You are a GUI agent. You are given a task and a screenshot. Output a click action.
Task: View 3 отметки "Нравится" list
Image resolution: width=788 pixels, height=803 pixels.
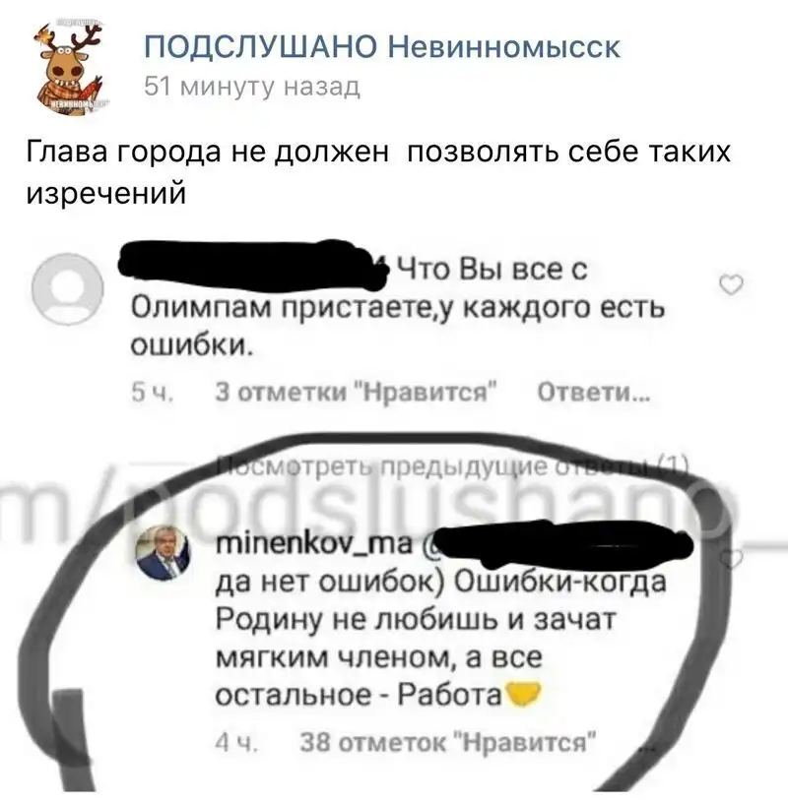357,393
